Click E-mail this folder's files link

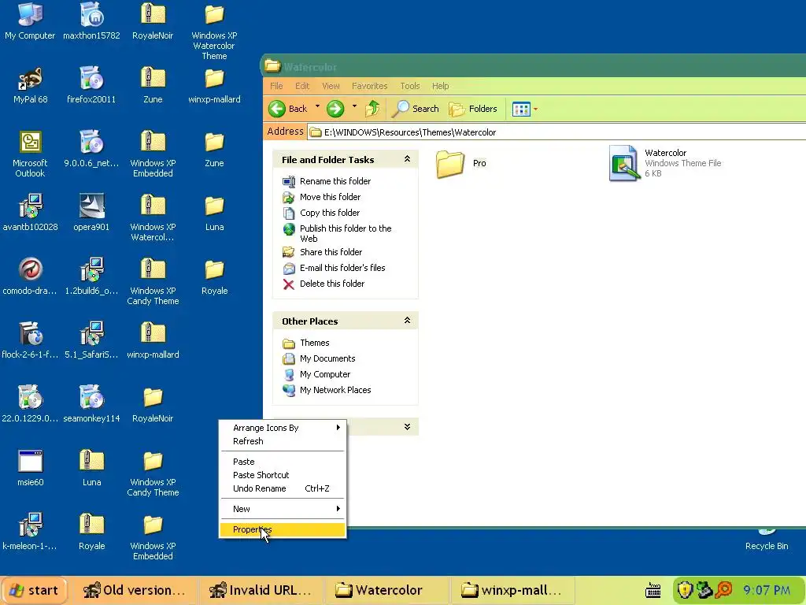coord(342,268)
